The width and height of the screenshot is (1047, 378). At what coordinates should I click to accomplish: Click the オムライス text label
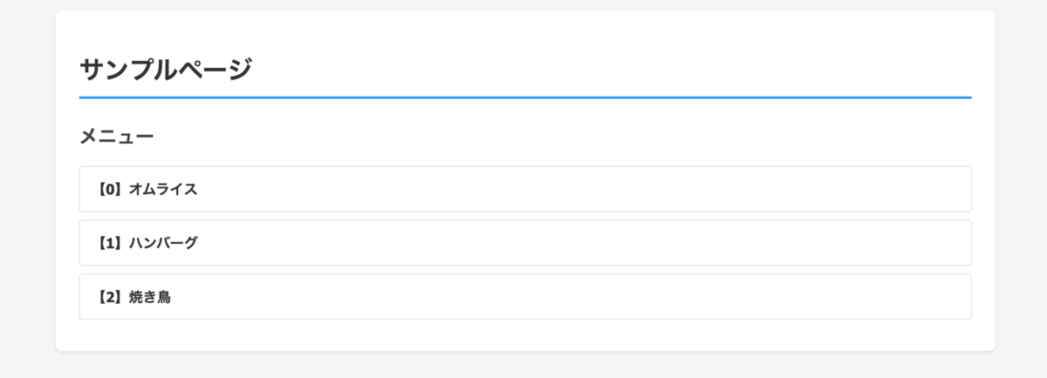pyautogui.click(x=163, y=189)
